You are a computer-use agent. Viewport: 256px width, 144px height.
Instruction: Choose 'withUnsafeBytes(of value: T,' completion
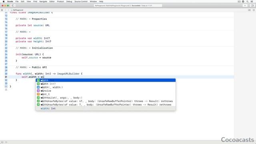coord(106,104)
